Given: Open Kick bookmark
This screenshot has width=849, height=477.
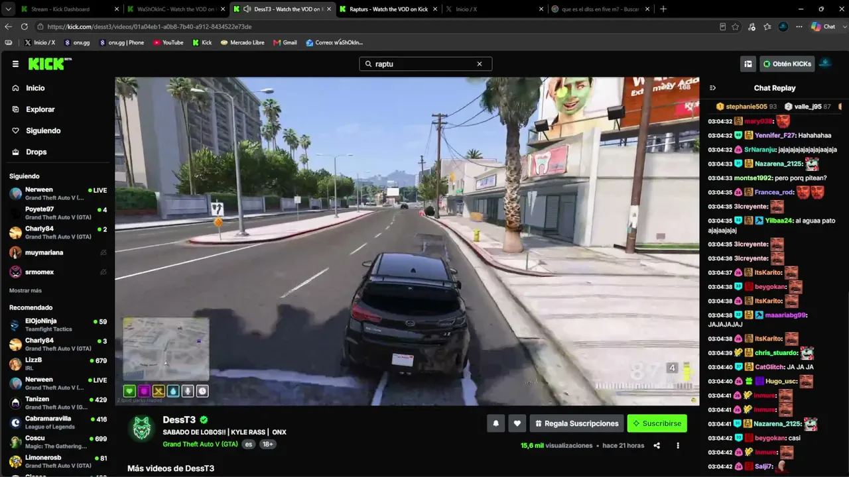Looking at the screenshot, I should pos(202,42).
